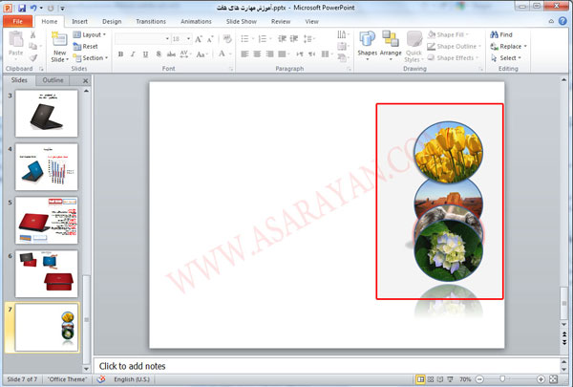Open the Layout dropdown
This screenshot has height=387, width=573.
[x=93, y=34]
